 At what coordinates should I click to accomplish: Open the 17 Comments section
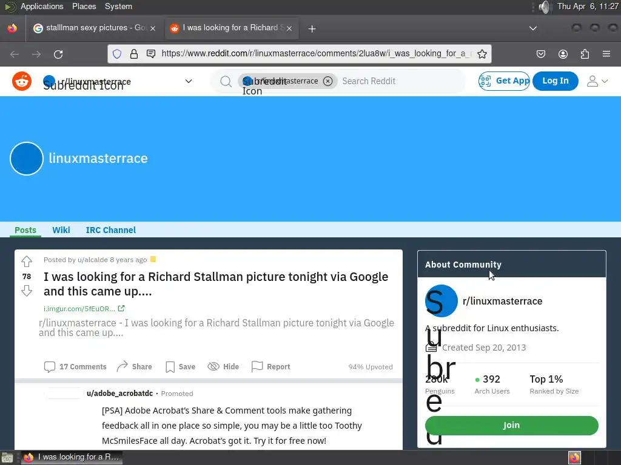[x=75, y=366]
